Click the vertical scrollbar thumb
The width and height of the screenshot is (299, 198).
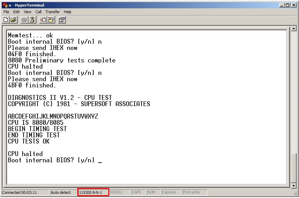[294, 168]
